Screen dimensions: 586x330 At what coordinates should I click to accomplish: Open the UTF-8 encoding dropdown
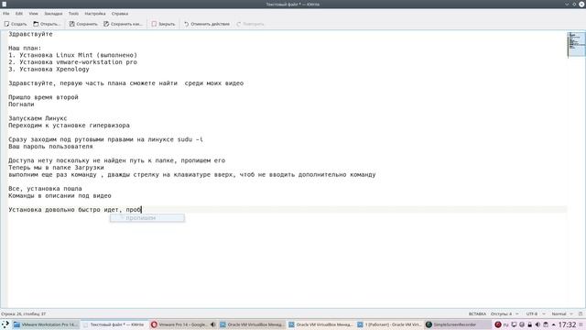pos(535,313)
